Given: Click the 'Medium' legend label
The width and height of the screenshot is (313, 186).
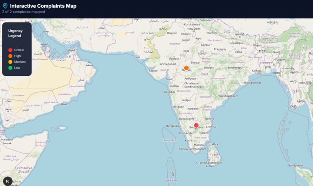Looking at the screenshot, I should click(20, 62).
